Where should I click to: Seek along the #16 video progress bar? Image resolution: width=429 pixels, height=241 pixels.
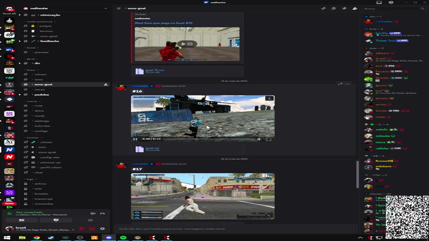(208, 139)
